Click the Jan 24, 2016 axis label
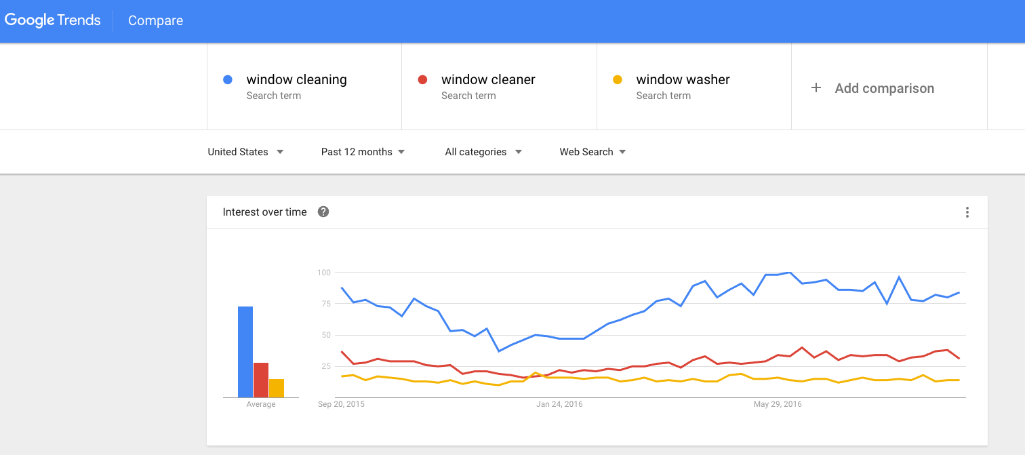 559,404
